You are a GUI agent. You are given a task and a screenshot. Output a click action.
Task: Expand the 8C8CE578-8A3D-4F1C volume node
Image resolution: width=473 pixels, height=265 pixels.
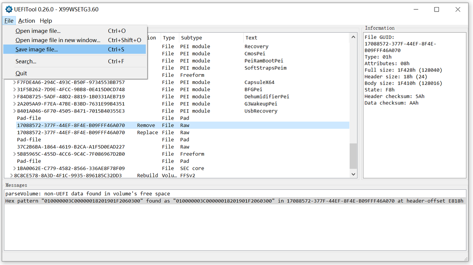[11, 175]
